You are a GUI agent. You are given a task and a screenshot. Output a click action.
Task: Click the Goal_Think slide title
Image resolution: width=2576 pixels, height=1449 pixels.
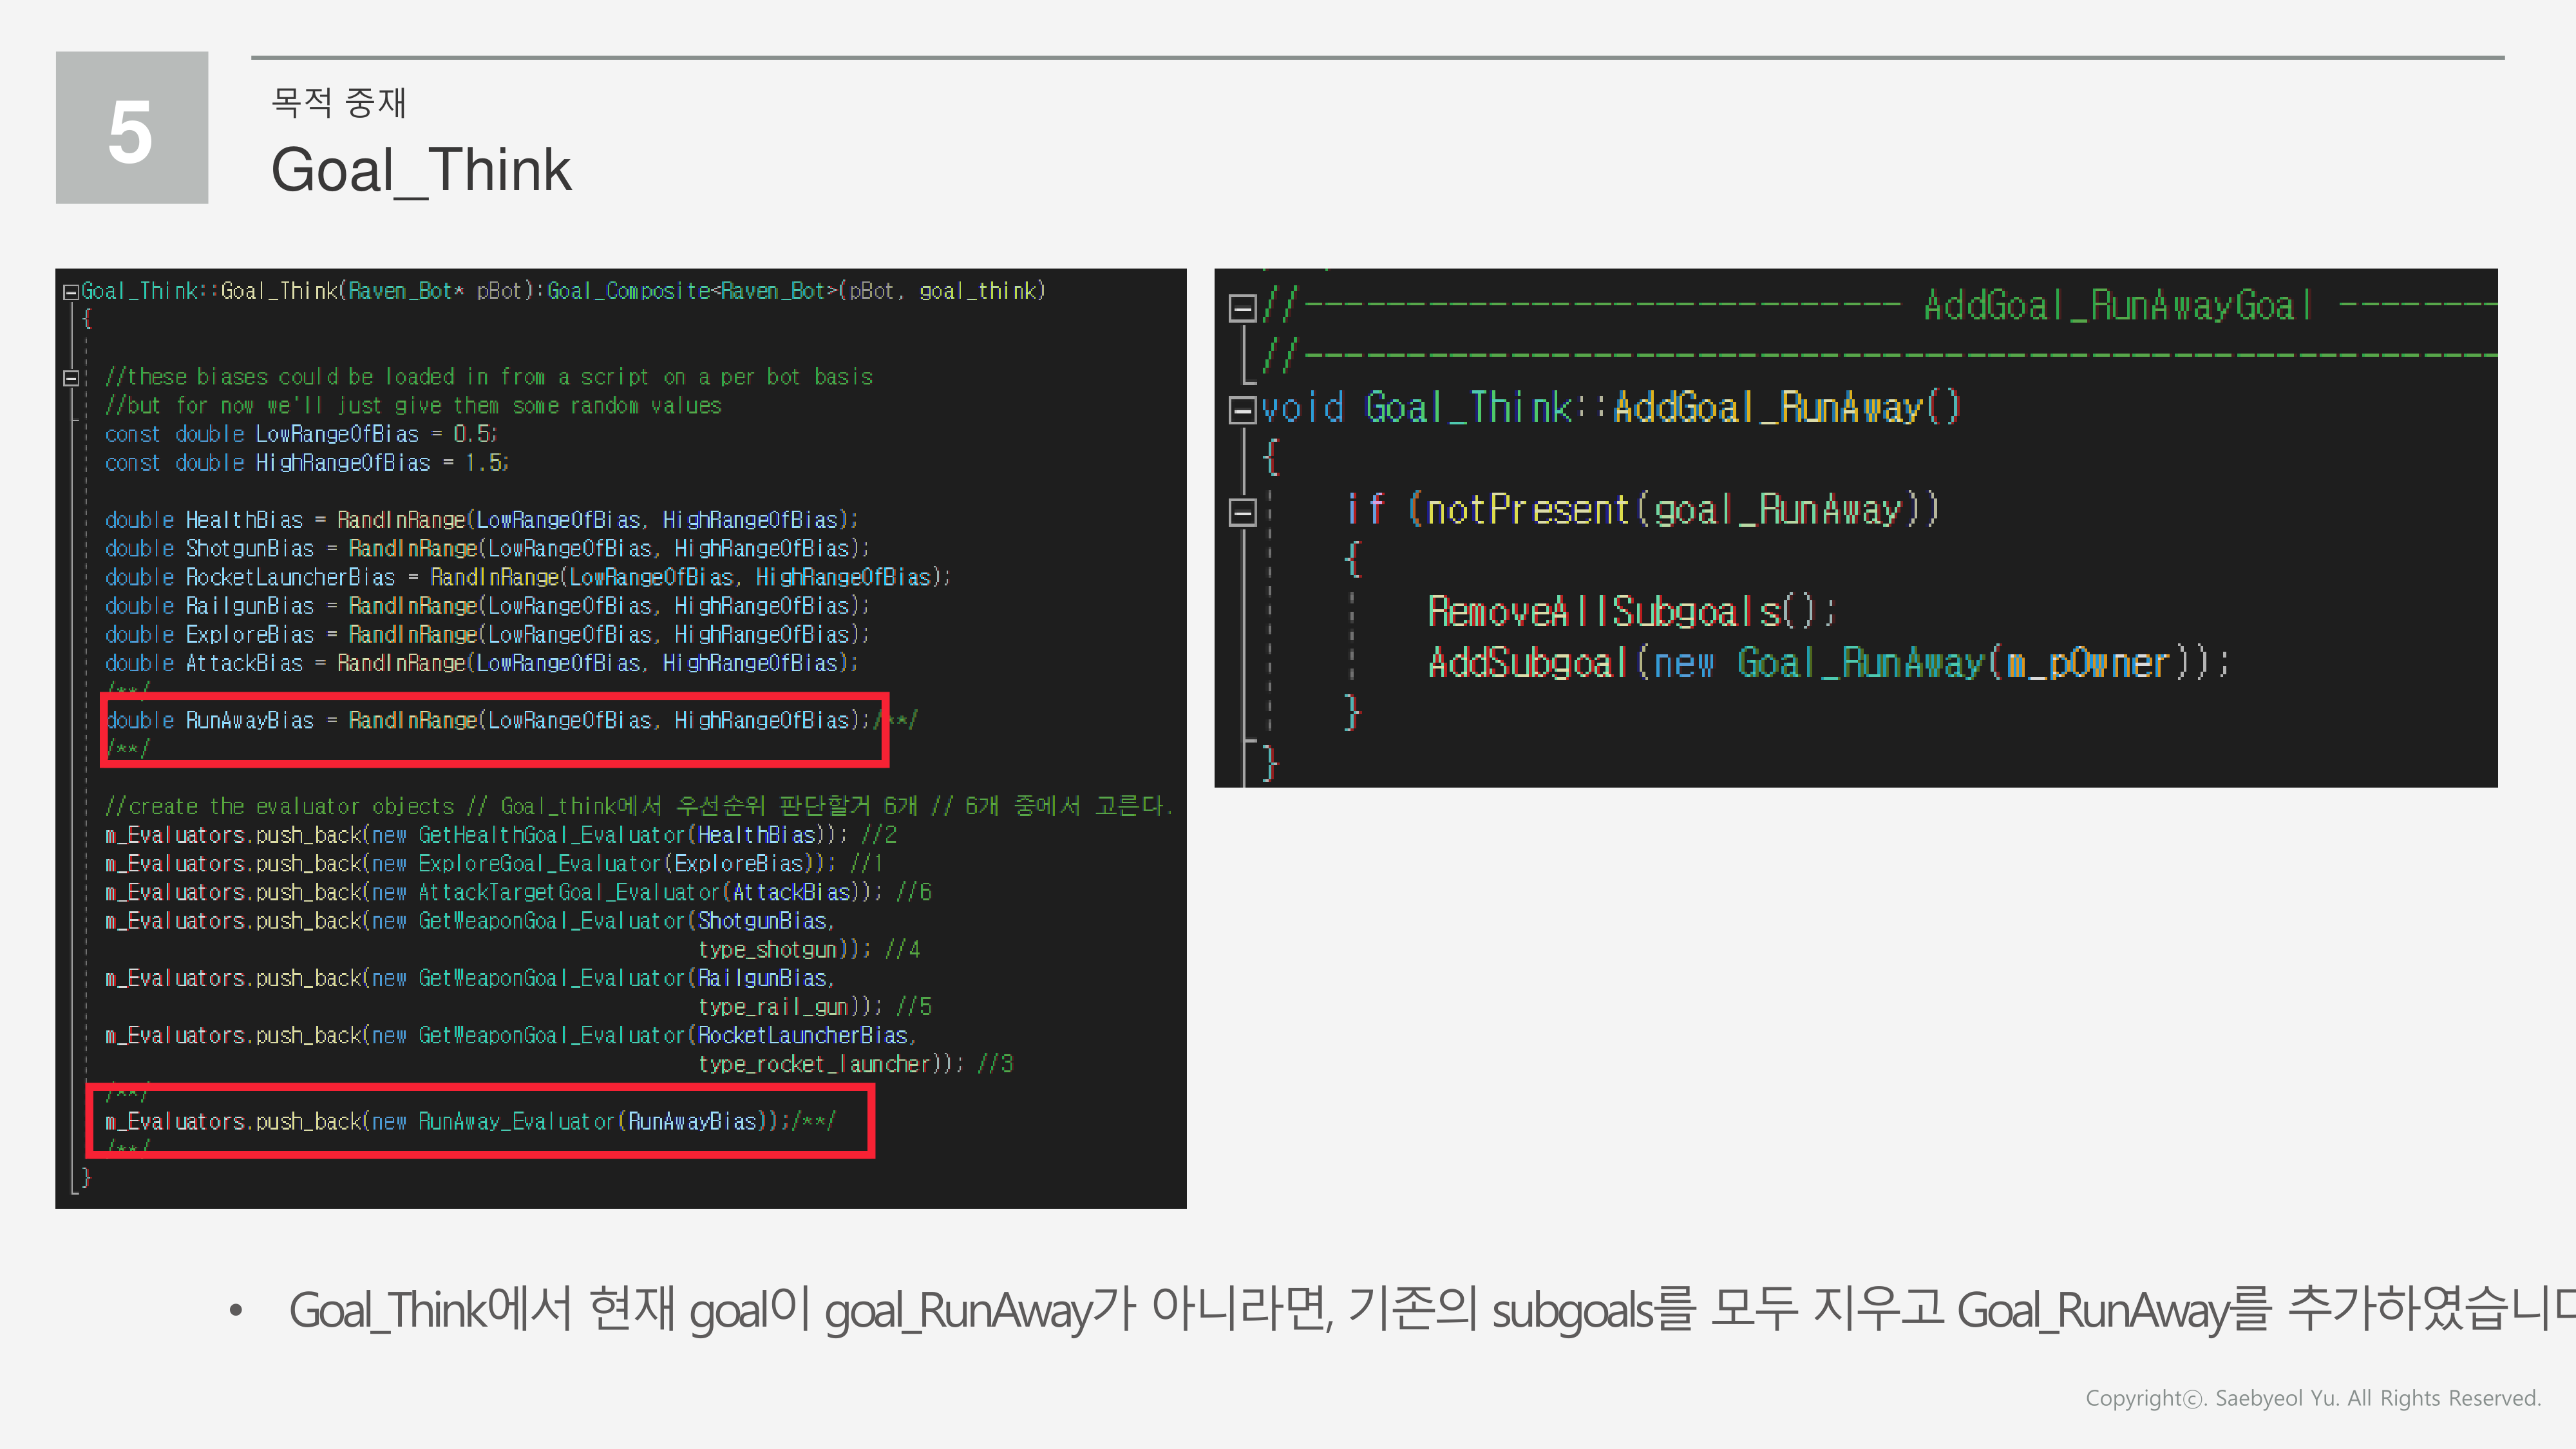[x=420, y=170]
